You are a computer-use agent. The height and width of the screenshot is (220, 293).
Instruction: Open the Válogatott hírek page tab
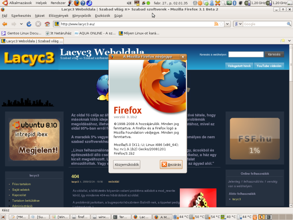point(239,66)
